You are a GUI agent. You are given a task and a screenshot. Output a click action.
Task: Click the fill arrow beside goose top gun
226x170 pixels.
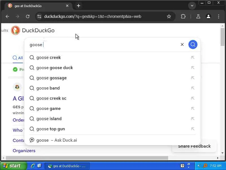[x=193, y=129]
